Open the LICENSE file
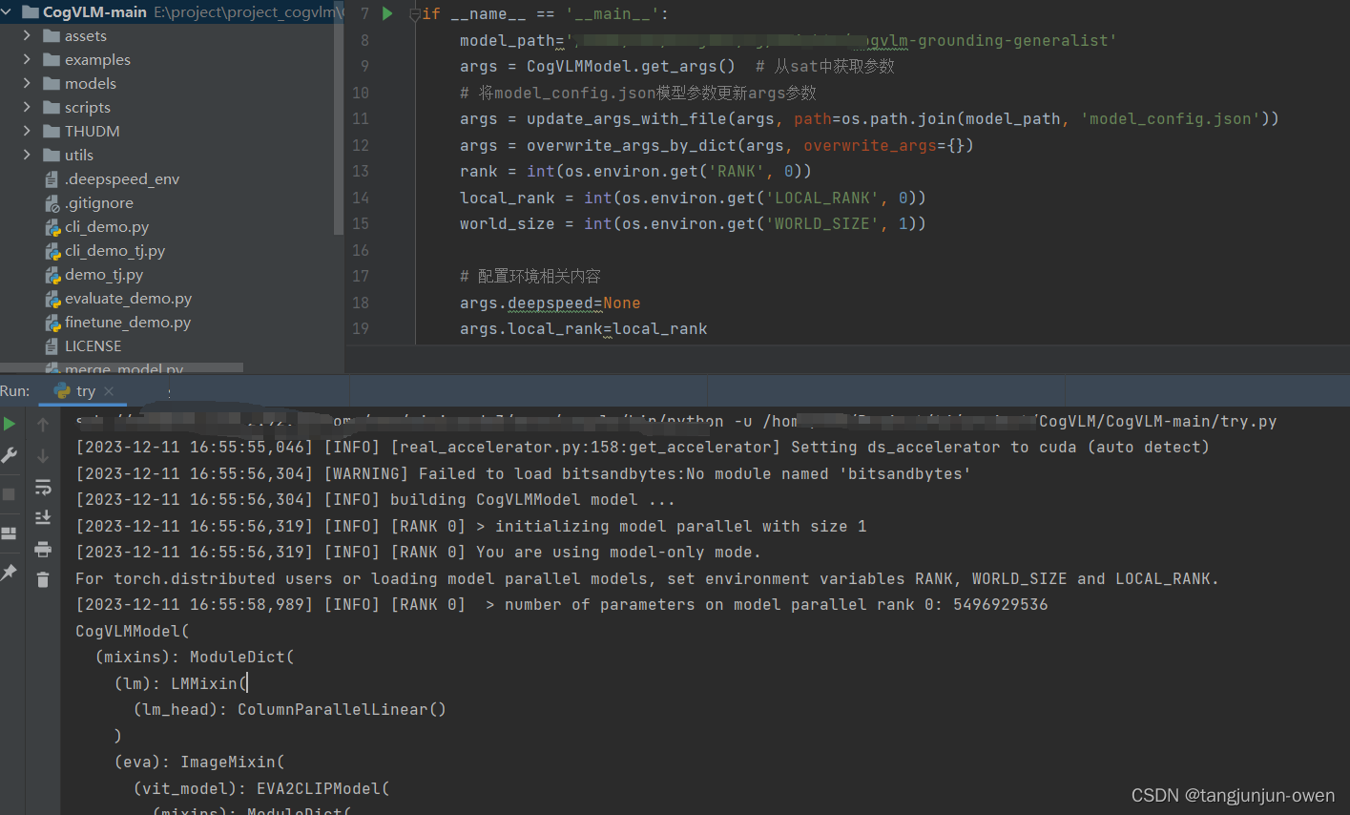 [93, 346]
